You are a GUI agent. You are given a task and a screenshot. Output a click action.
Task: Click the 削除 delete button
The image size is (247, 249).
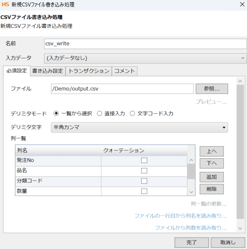coord(212,189)
